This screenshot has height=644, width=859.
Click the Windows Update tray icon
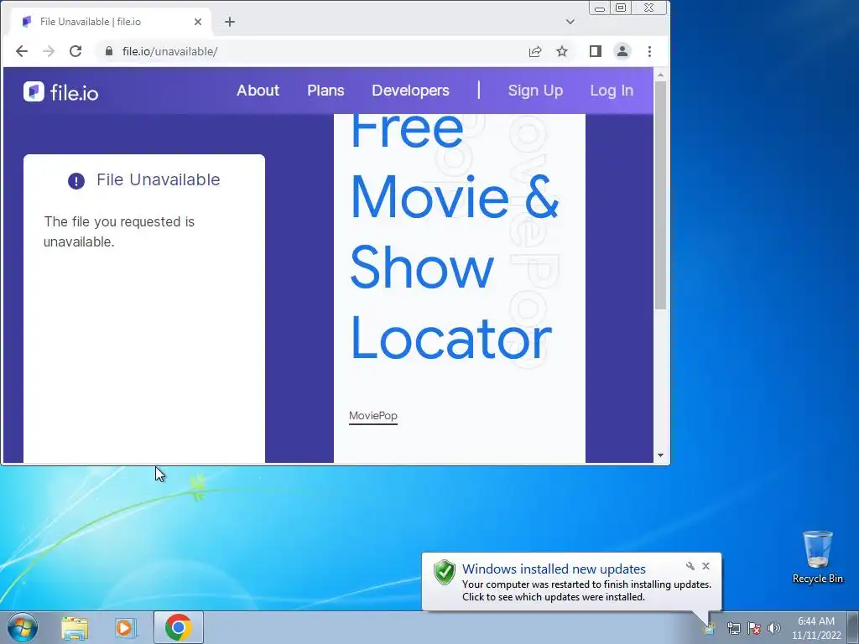click(710, 628)
